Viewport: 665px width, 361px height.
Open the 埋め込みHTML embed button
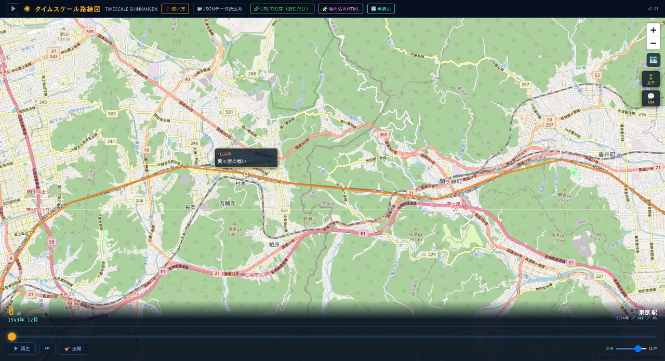[341, 9]
